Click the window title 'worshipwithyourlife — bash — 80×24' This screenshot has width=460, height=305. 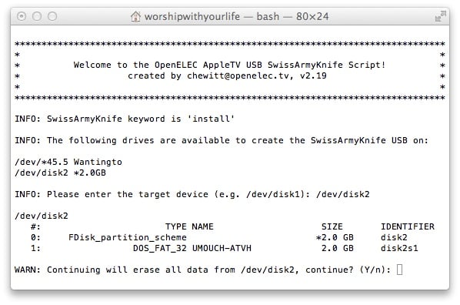coord(236,16)
